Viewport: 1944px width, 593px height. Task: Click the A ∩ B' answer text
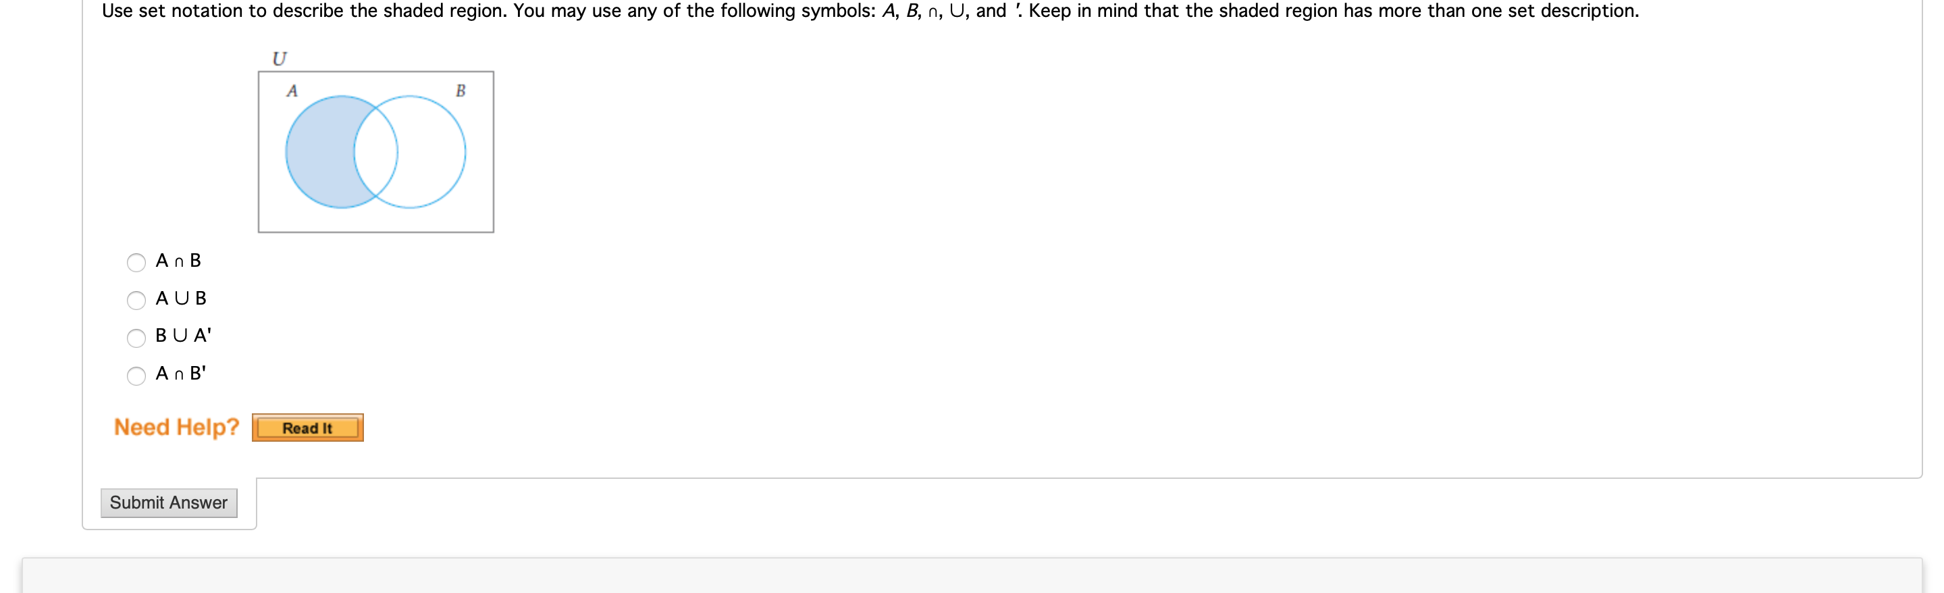pos(181,373)
